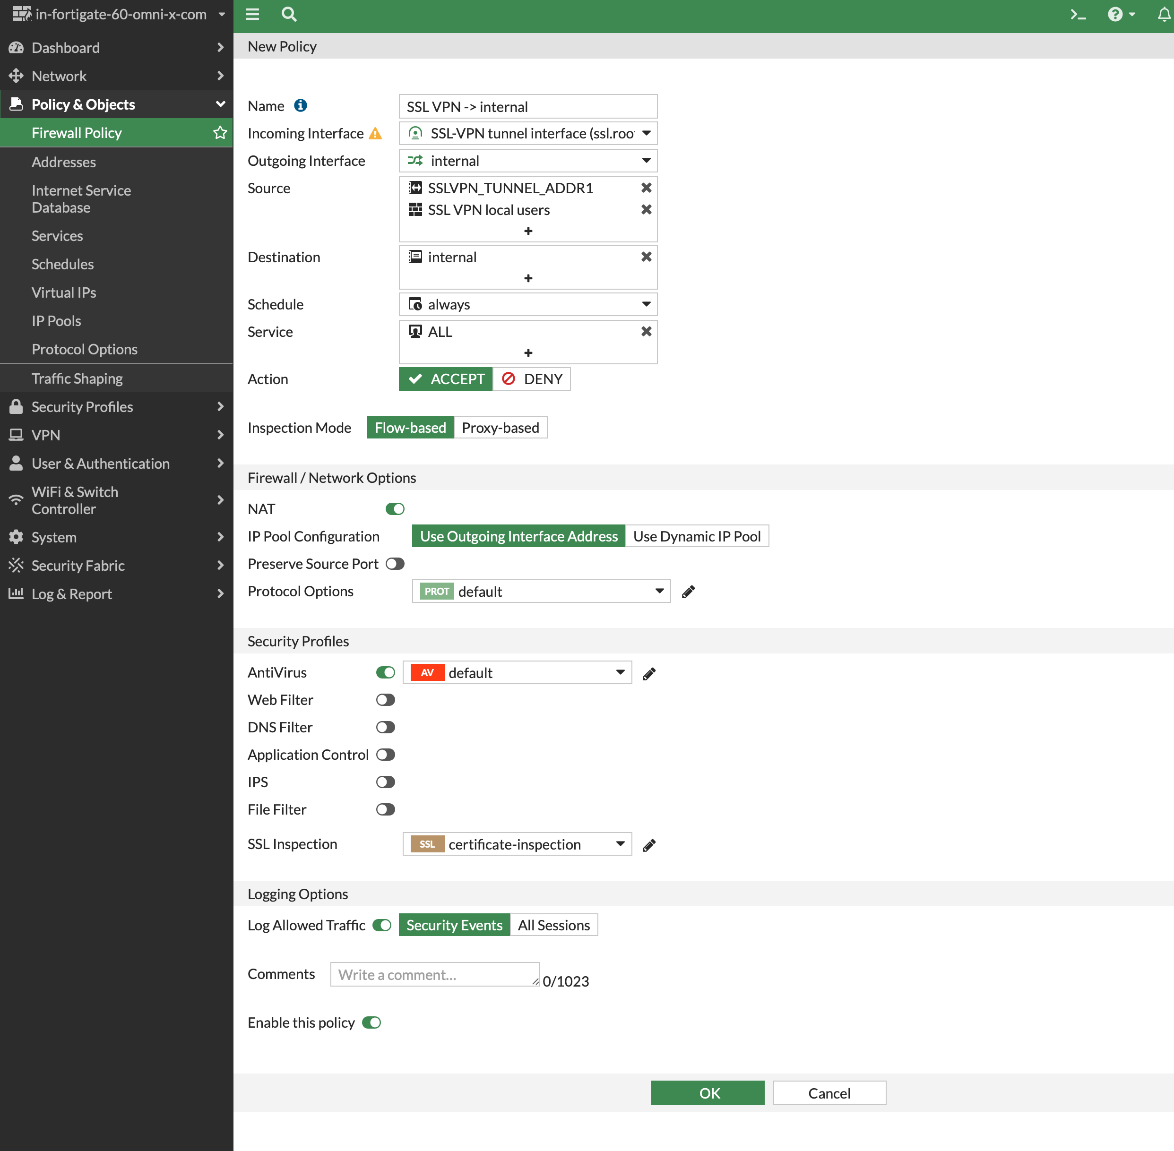This screenshot has height=1151, width=1174.
Task: Open the Schedule dropdown
Action: click(528, 304)
